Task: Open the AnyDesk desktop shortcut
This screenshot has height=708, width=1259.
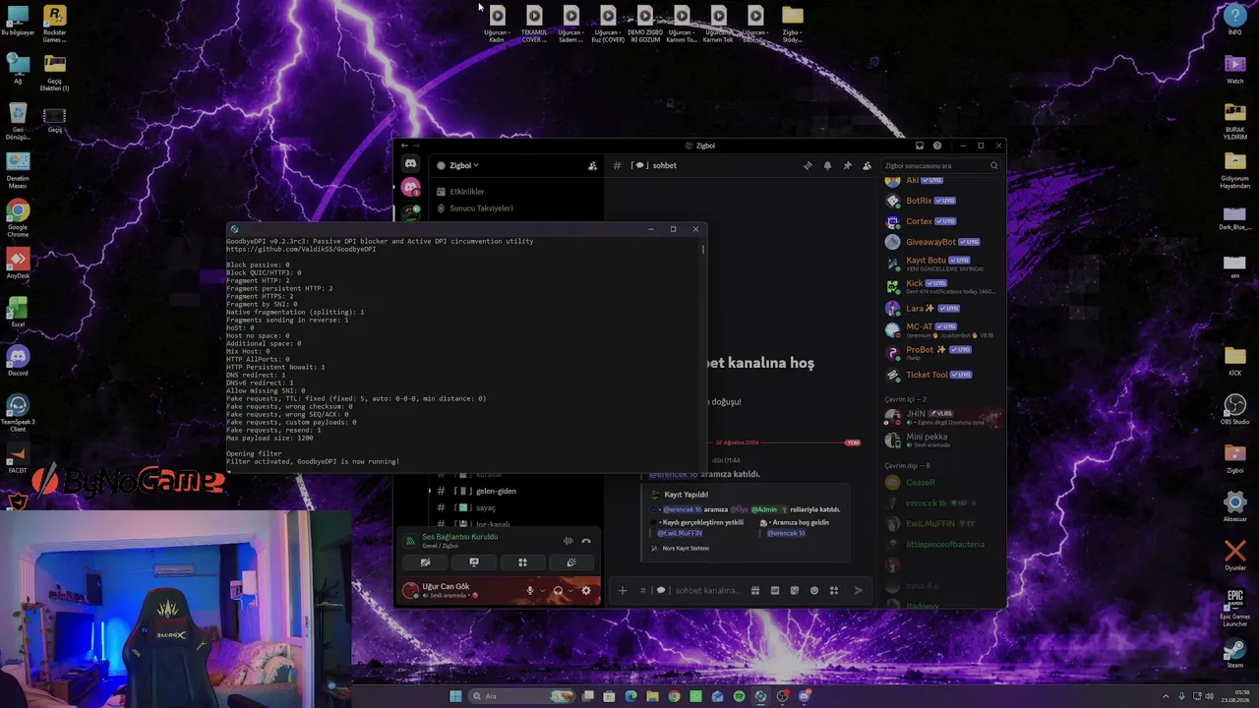Action: pyautogui.click(x=18, y=266)
